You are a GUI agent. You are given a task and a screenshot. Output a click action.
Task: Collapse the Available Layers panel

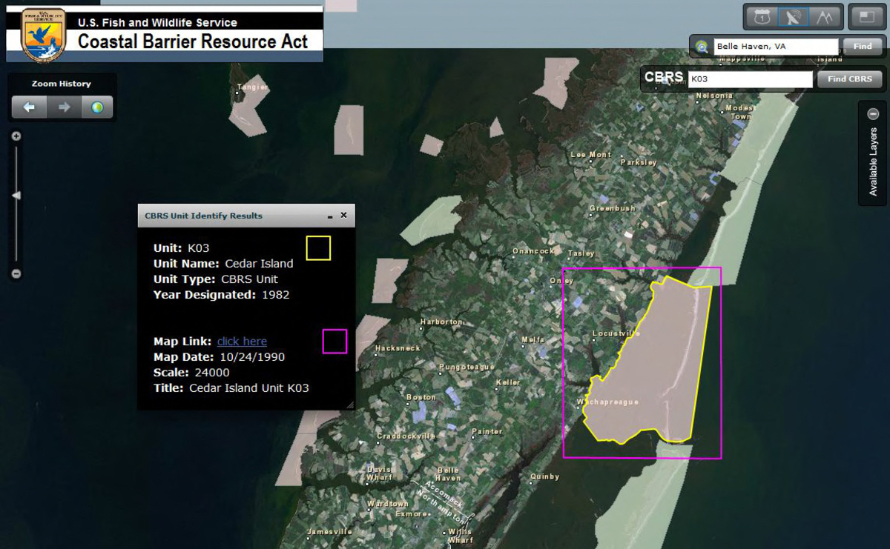point(873,115)
